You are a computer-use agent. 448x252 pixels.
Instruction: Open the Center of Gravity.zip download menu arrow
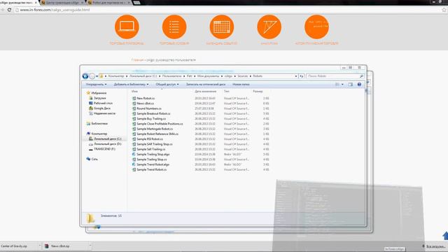coord(40,246)
